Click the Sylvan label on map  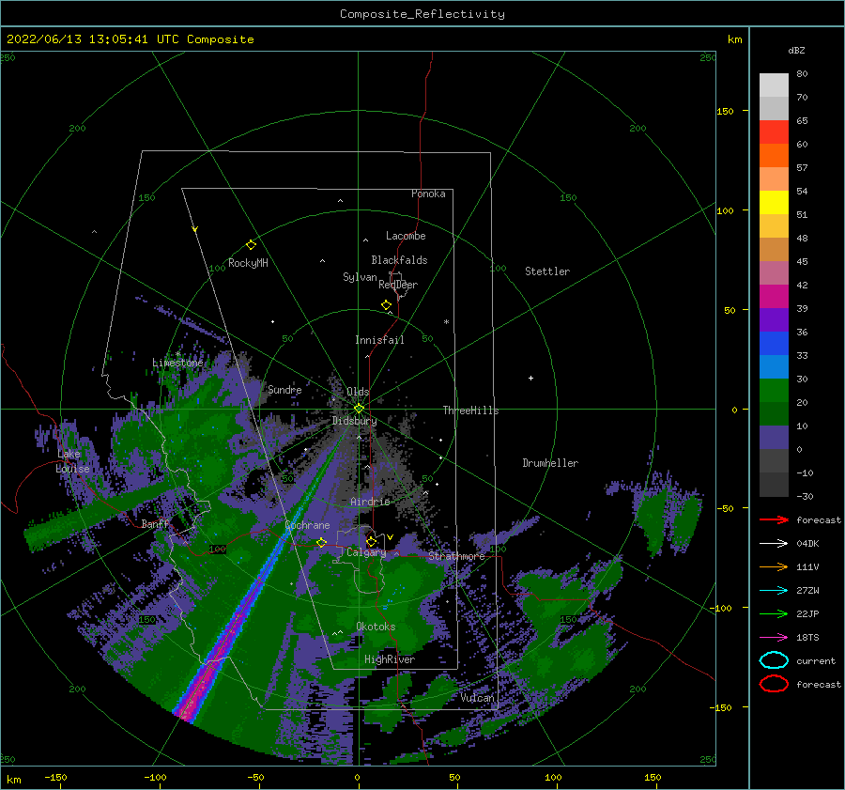point(360,277)
